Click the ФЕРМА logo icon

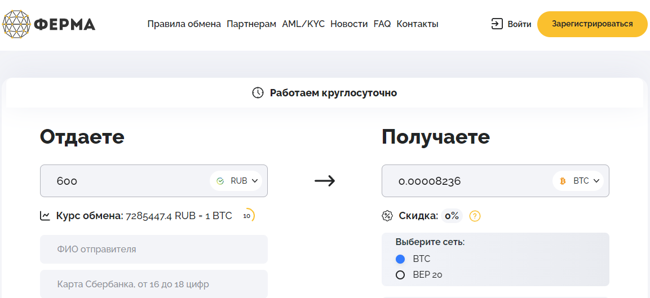(16, 24)
